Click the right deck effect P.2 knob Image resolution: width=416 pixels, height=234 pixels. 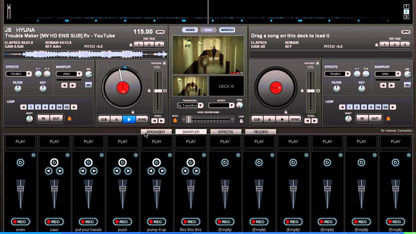(x=366, y=74)
